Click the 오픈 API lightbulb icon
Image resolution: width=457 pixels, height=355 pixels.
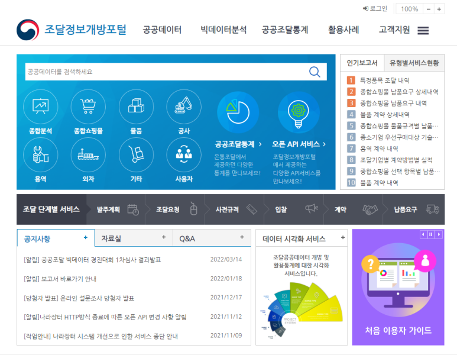pyautogui.click(x=299, y=112)
